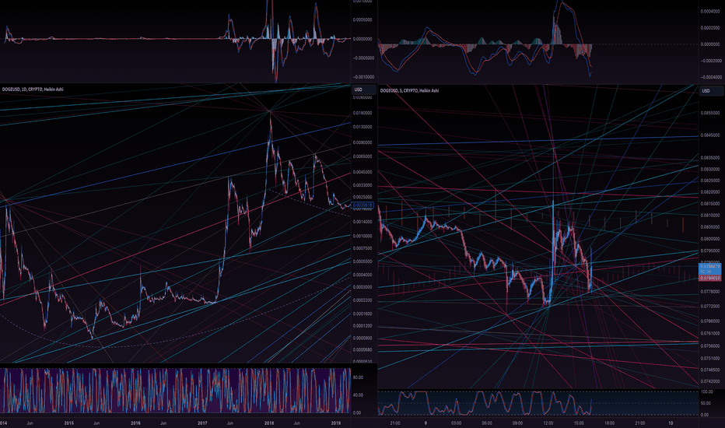Click the 100.00 level on the right oscillator scale
The image size is (725, 428).
(x=706, y=392)
